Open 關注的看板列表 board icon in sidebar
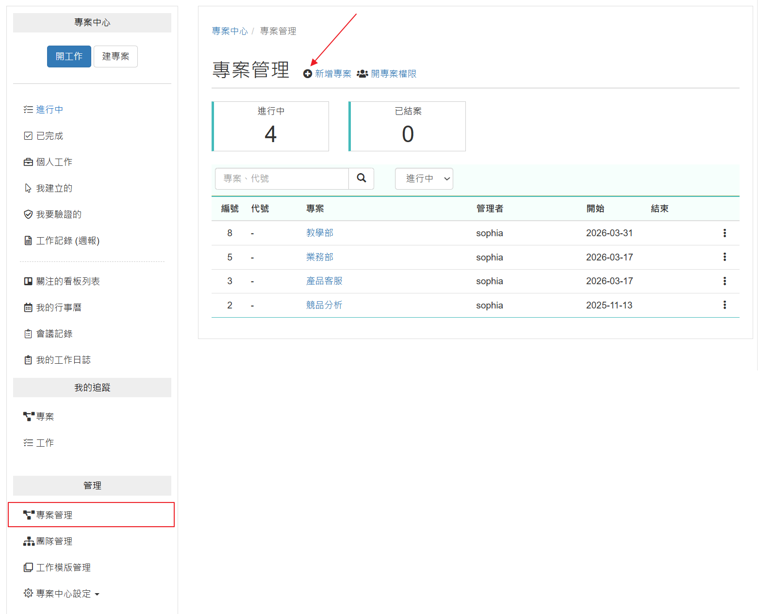The image size is (758, 614). (28, 281)
